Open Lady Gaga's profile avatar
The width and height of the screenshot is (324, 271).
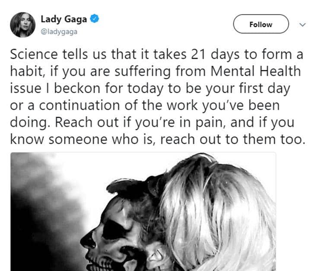pos(23,25)
